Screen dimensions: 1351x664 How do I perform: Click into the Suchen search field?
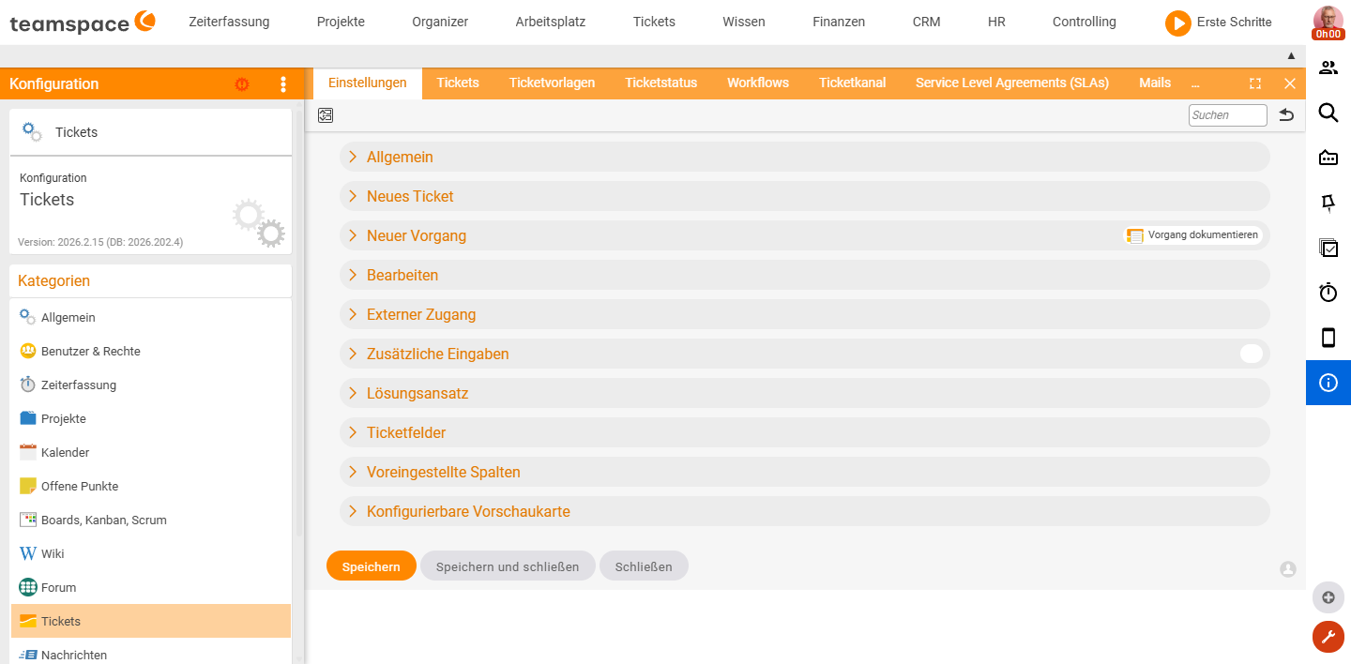1228,115
